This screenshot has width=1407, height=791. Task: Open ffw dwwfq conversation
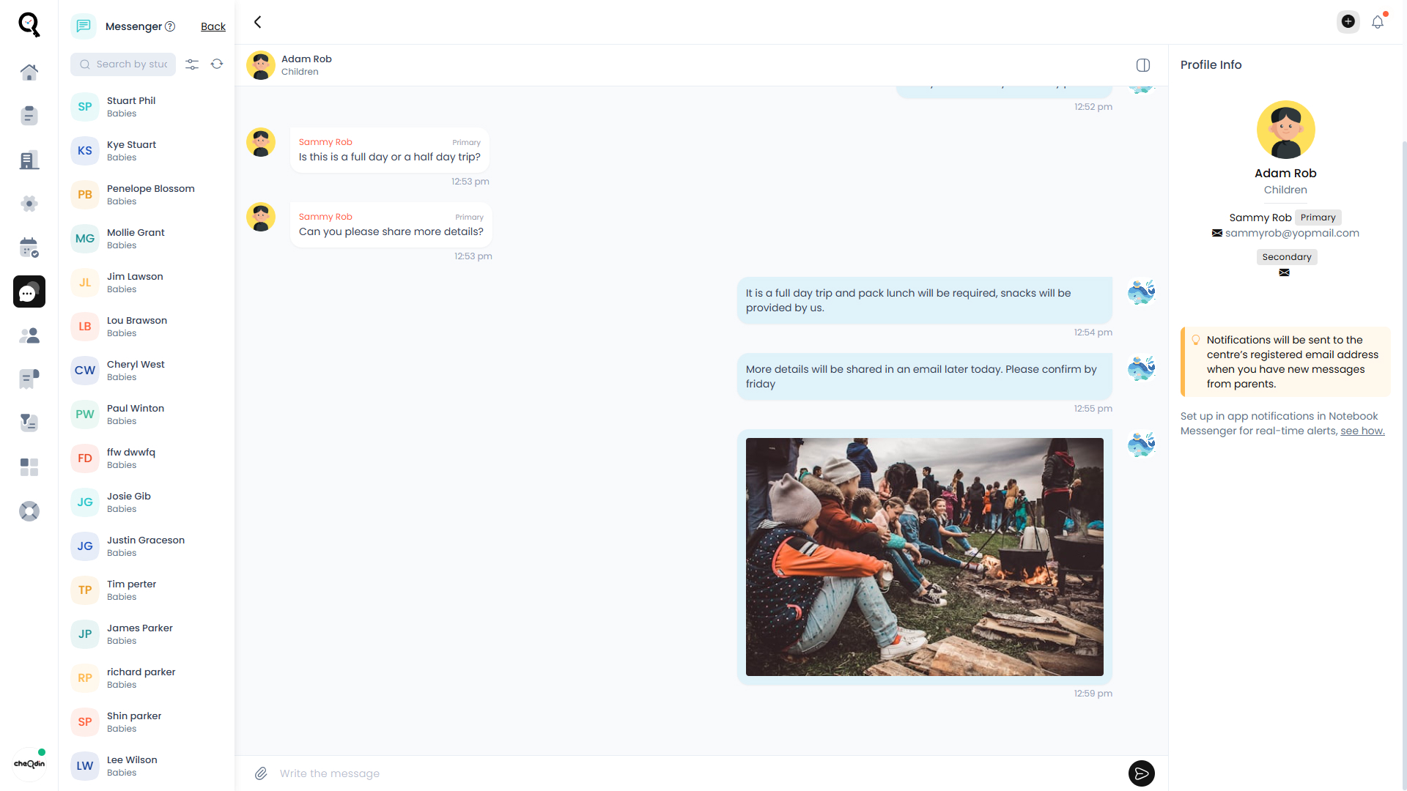[147, 458]
